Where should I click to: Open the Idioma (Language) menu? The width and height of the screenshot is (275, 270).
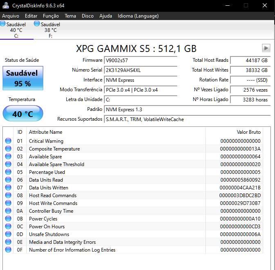click(x=138, y=16)
